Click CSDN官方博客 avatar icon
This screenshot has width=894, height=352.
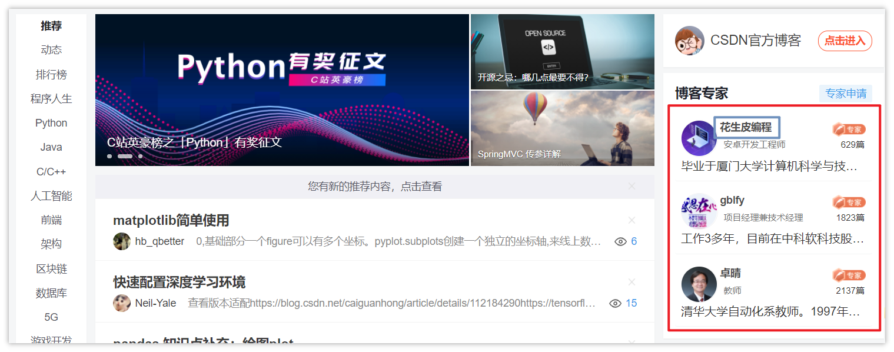(690, 41)
